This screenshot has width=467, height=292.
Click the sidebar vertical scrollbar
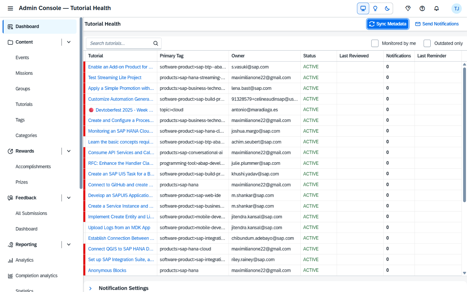tap(81, 103)
